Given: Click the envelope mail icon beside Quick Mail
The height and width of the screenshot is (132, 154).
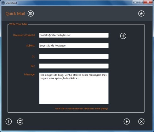Looking at the screenshot, I should [x=31, y=14].
